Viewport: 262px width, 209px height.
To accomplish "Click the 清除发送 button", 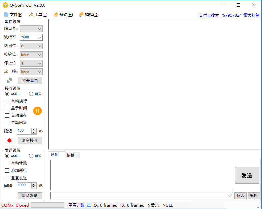I will point(30,196).
